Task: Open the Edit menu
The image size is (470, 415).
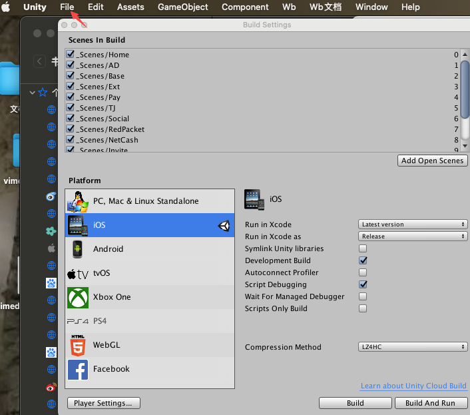Action: [x=96, y=7]
